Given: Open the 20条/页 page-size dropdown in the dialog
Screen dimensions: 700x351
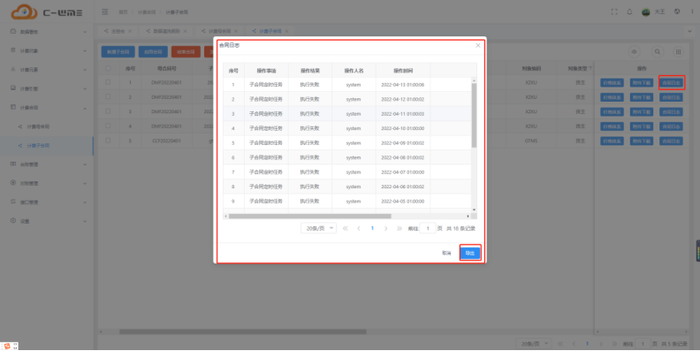Looking at the screenshot, I should [x=318, y=228].
